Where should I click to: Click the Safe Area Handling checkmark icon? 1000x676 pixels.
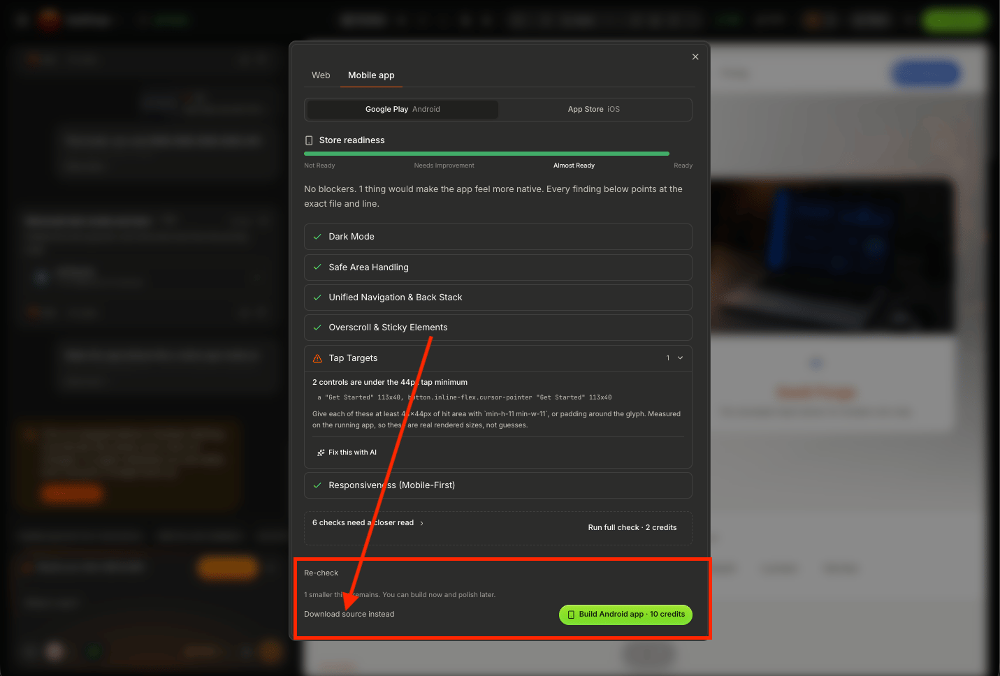pyautogui.click(x=317, y=267)
